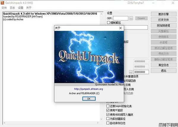Click the 测试已解压程序 button
Screen dimensions: 178x127
[x=163, y=48]
